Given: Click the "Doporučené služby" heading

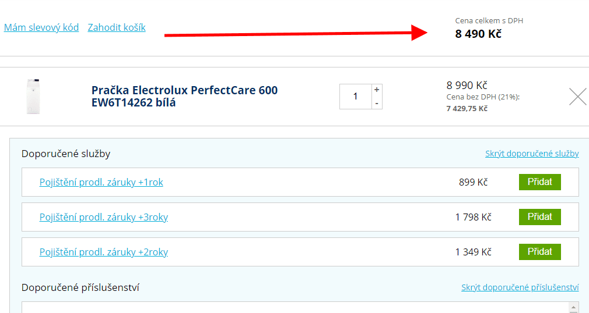Looking at the screenshot, I should click(66, 154).
